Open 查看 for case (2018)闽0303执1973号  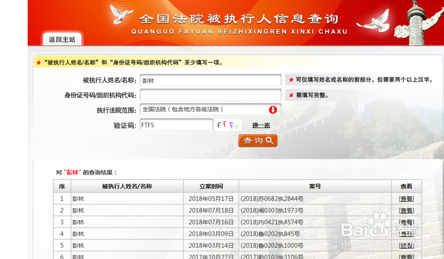click(x=406, y=210)
